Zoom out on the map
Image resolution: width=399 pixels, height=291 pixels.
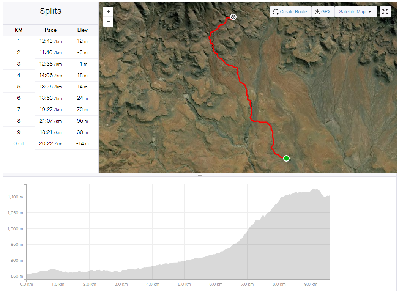(108, 22)
